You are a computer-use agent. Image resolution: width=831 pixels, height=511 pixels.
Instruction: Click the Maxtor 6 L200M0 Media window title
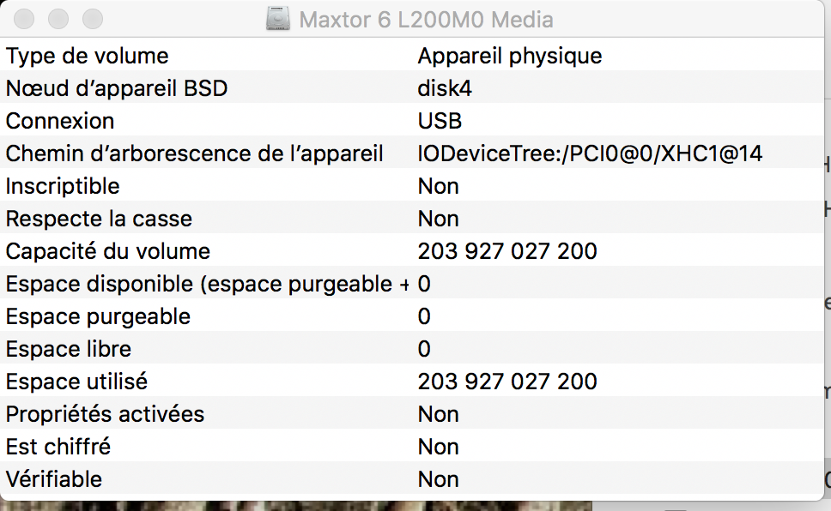pyautogui.click(x=426, y=19)
